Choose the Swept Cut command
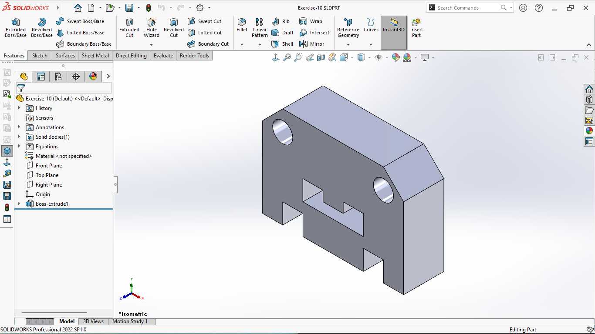The width and height of the screenshot is (595, 334). [205, 21]
